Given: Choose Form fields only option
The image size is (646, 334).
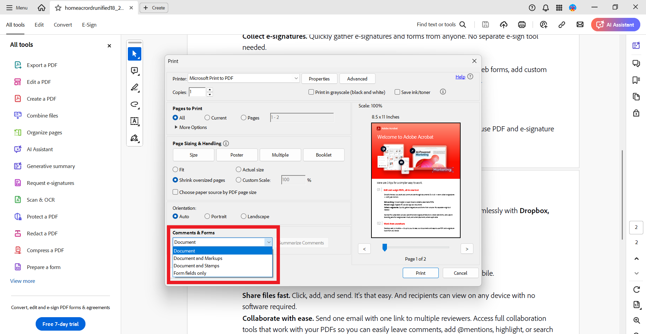Looking at the screenshot, I should [222, 273].
